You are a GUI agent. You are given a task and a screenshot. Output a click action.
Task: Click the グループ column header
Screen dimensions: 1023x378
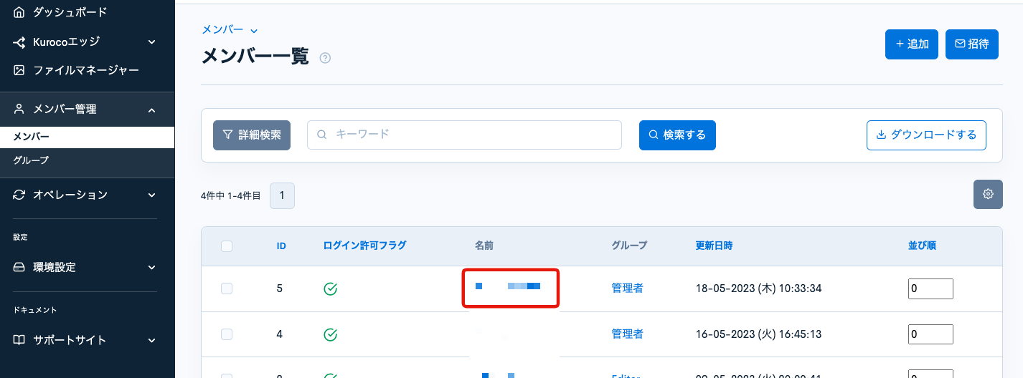[629, 246]
